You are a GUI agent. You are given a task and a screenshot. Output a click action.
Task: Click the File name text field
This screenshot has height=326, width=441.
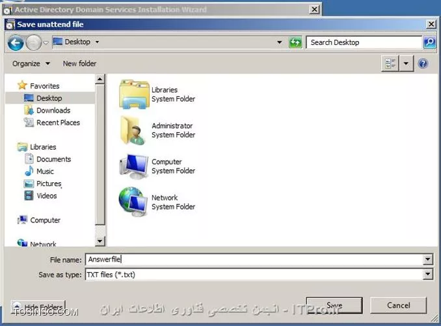(x=254, y=260)
